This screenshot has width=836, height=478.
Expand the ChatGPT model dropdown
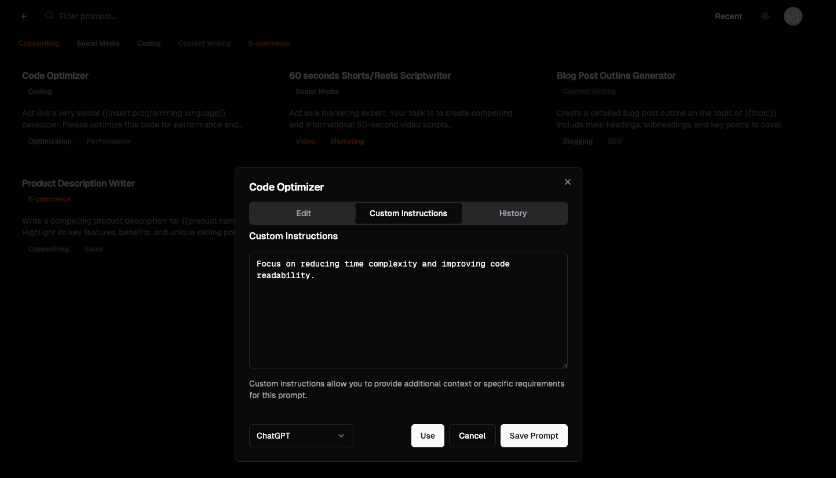(301, 436)
